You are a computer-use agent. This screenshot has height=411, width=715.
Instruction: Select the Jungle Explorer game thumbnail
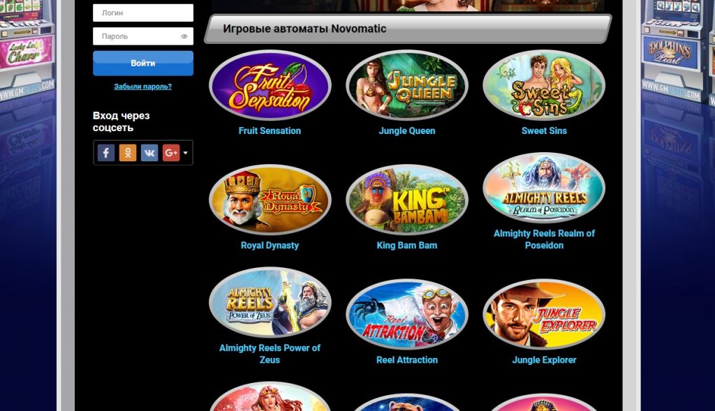(x=544, y=315)
